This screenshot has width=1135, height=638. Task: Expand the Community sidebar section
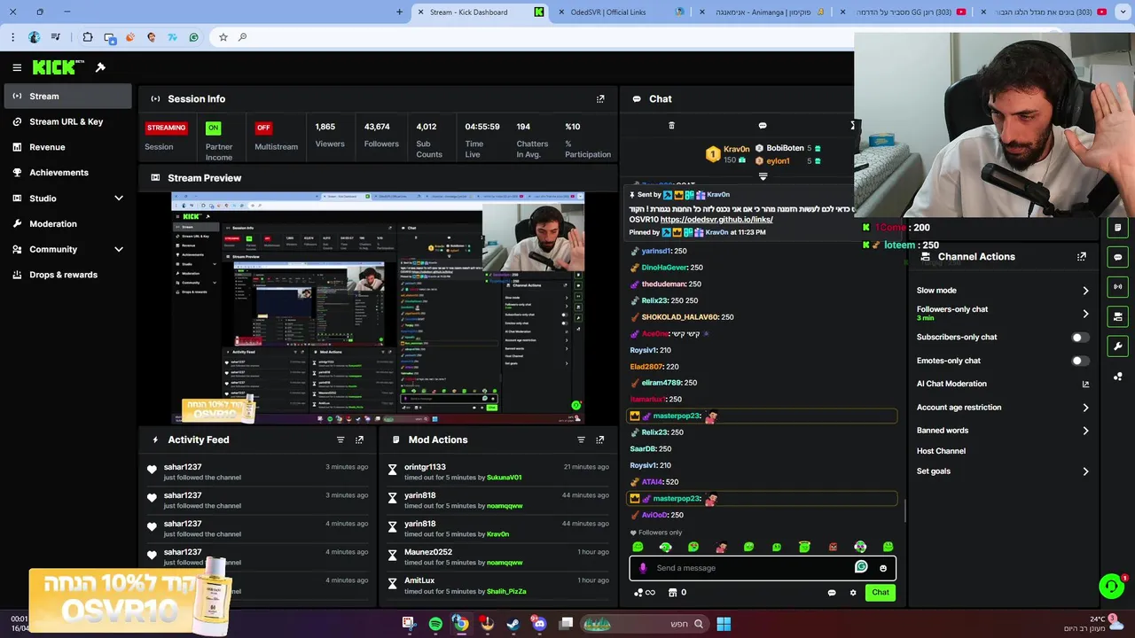click(x=119, y=250)
